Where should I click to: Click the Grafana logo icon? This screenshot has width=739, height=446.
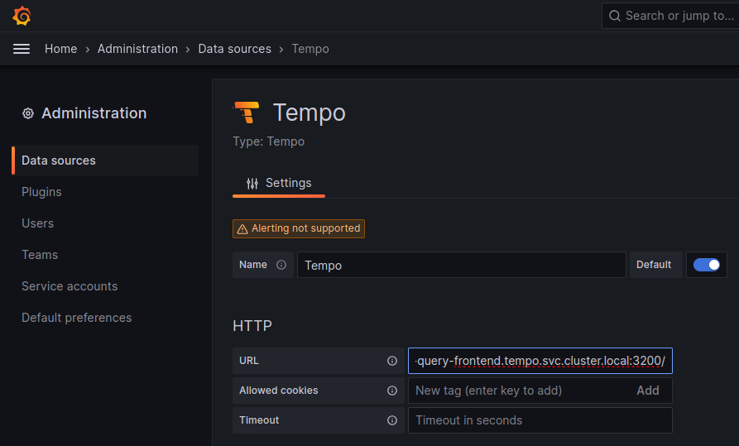[22, 16]
